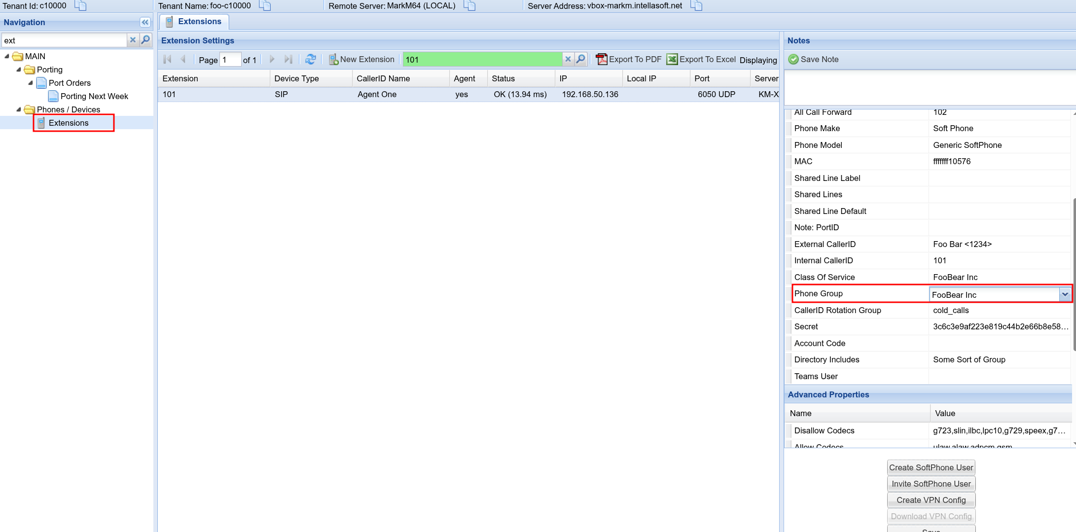
Task: Open the Phone Group dropdown
Action: 1065,294
